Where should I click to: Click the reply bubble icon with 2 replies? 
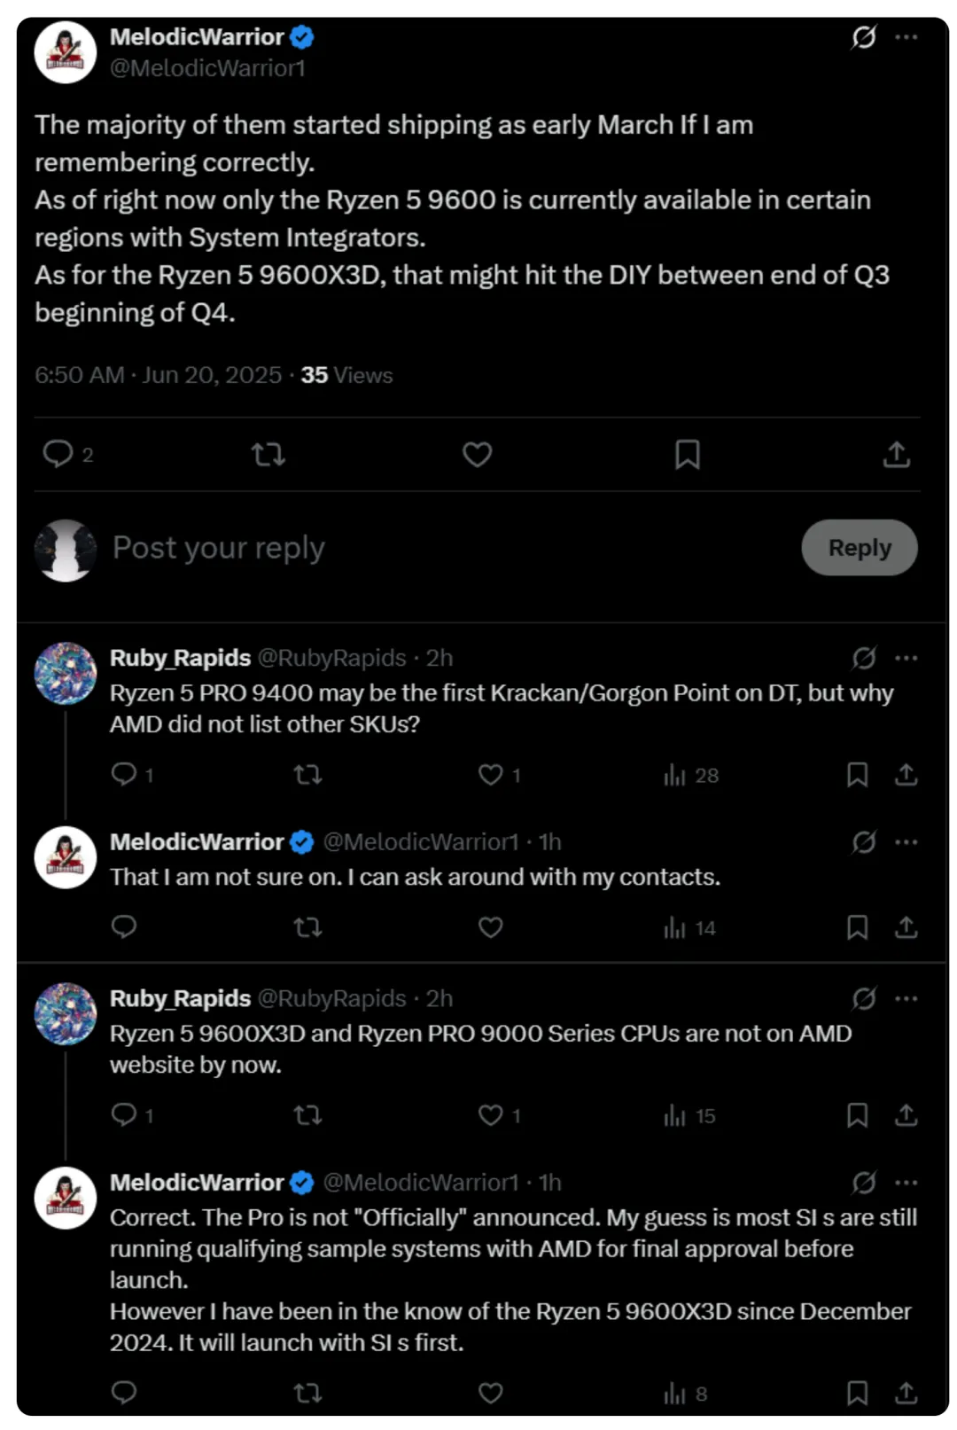(58, 454)
